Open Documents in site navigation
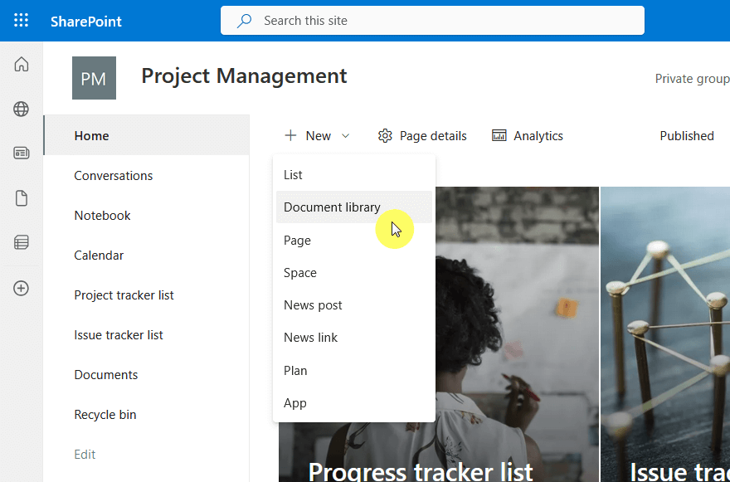 [147, 374]
